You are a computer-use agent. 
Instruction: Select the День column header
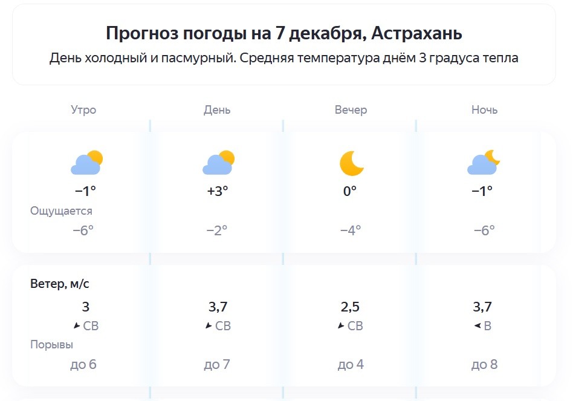pyautogui.click(x=217, y=110)
